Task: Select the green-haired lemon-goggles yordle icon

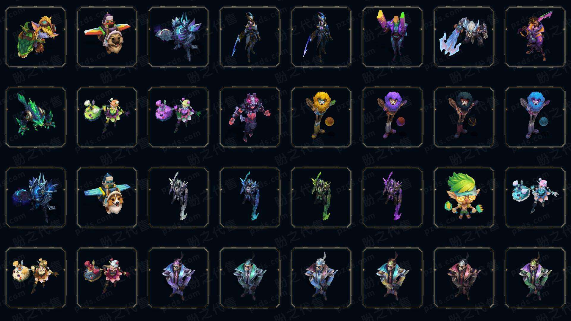Action: click(x=464, y=197)
